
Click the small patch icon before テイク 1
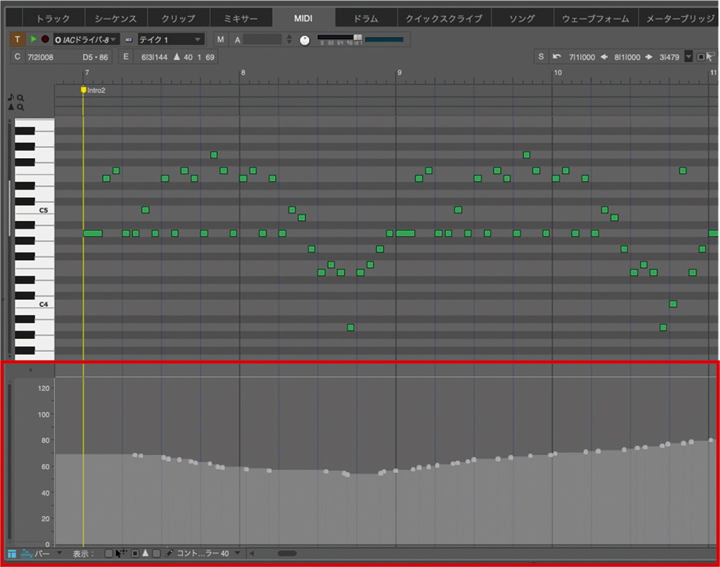129,40
